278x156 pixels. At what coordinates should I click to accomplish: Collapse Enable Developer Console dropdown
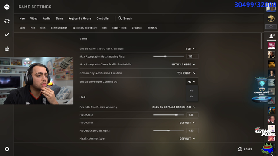point(191,82)
